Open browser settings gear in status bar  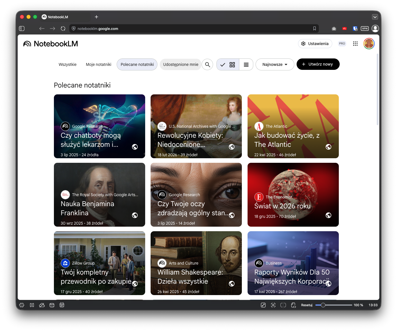pos(22,305)
